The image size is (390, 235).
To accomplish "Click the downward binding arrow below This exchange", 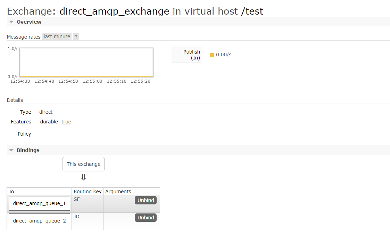I will point(83,177).
